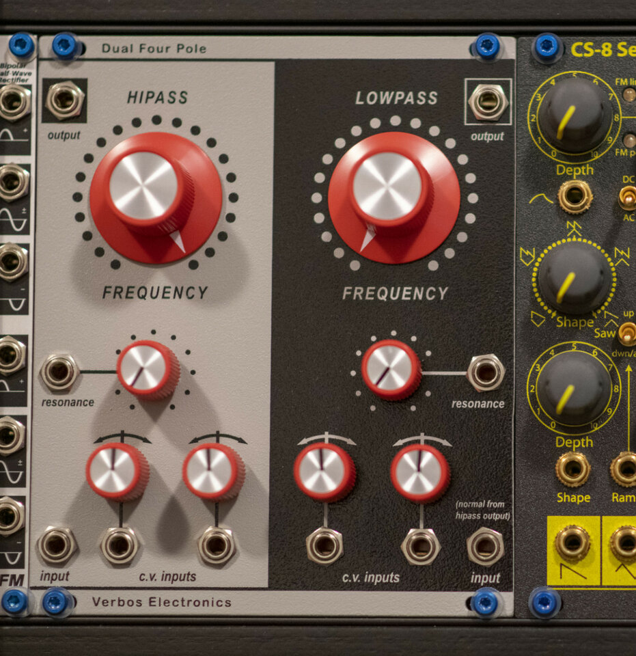Image resolution: width=636 pixels, height=656 pixels.
Task: Flip the Saw up/down toggle switch
Action: [626, 333]
